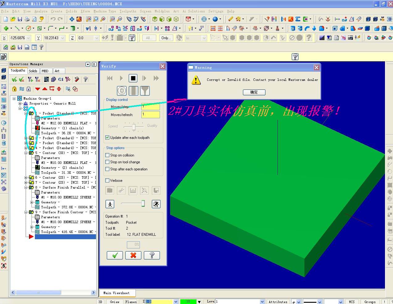Open the Xform menu

85,11
